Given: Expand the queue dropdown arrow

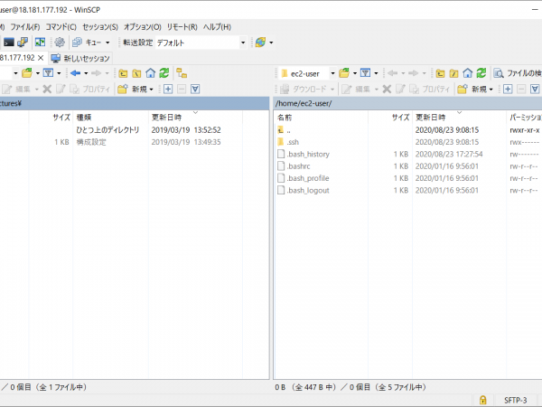Looking at the screenshot, I should 107,43.
